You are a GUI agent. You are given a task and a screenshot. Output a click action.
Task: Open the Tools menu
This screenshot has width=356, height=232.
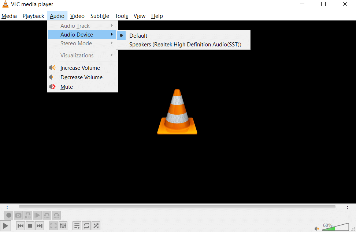[121, 16]
